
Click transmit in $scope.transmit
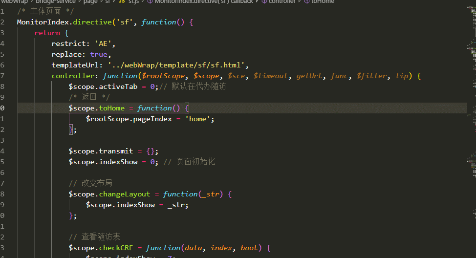coord(116,151)
